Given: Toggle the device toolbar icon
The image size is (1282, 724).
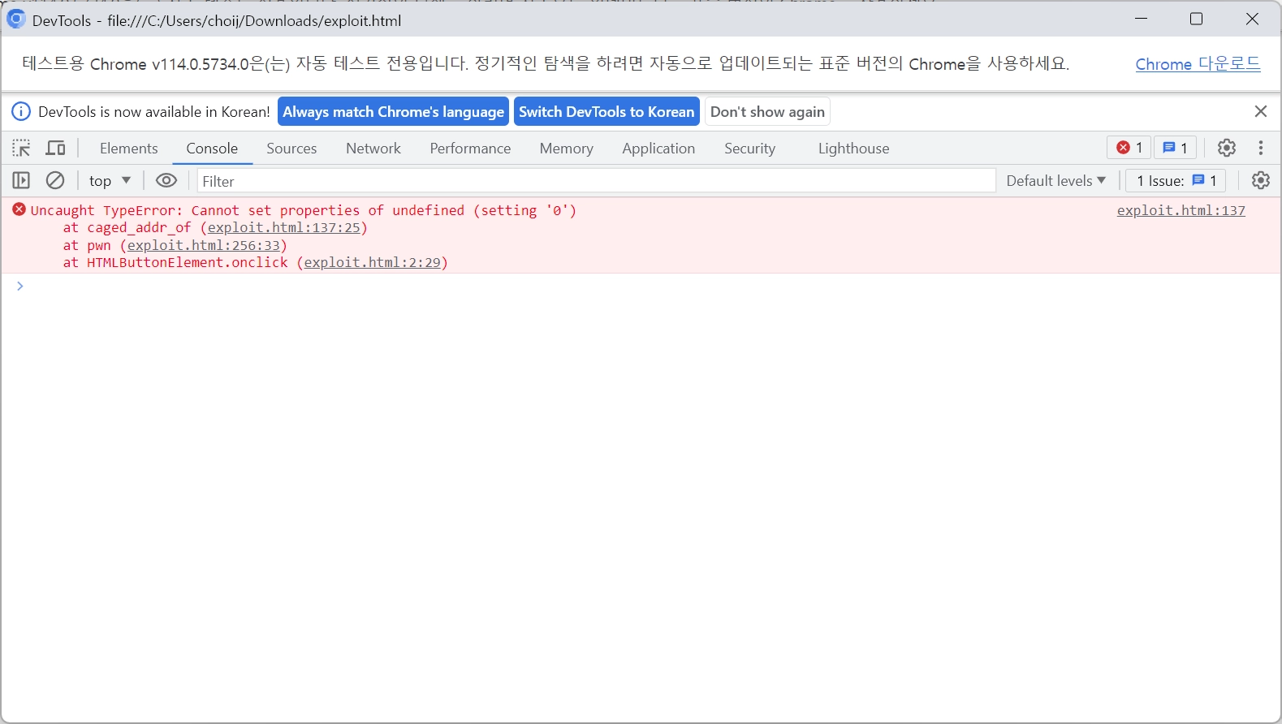Looking at the screenshot, I should (55, 148).
